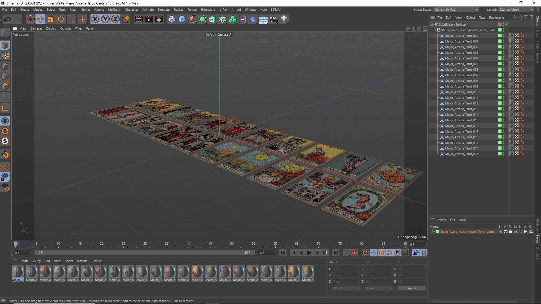Open the Layout Startup dropdown

tap(516, 10)
